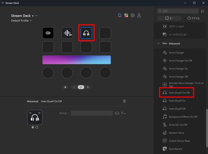The width and height of the screenshot is (208, 154).
Task: Select the second dial slot
Action: coord(67,73)
